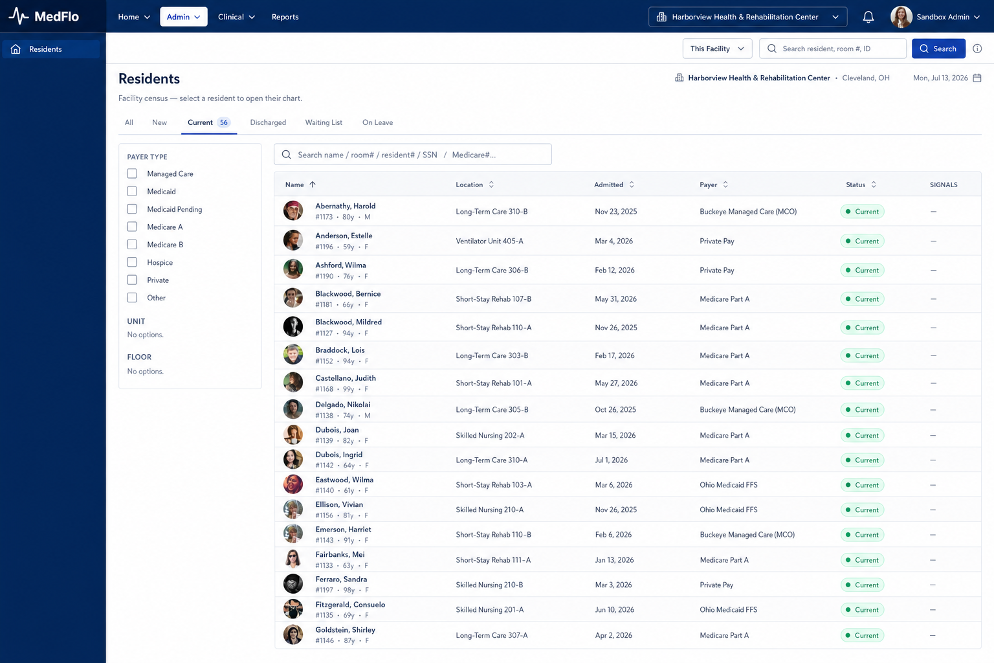Image resolution: width=994 pixels, height=663 pixels.
Task: Click "Oct 26, 2025" admitted date
Action: (x=615, y=410)
